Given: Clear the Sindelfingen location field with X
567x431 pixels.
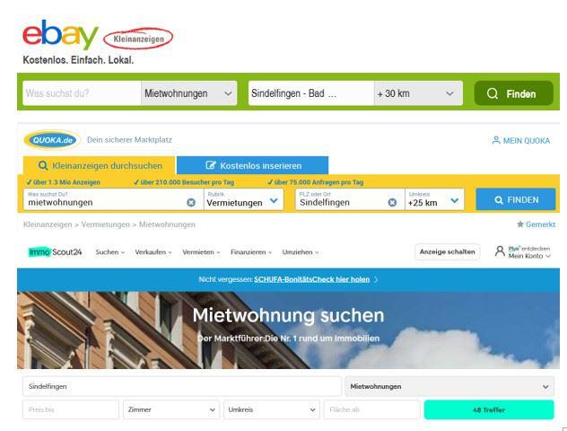Looking at the screenshot, I should (x=392, y=202).
